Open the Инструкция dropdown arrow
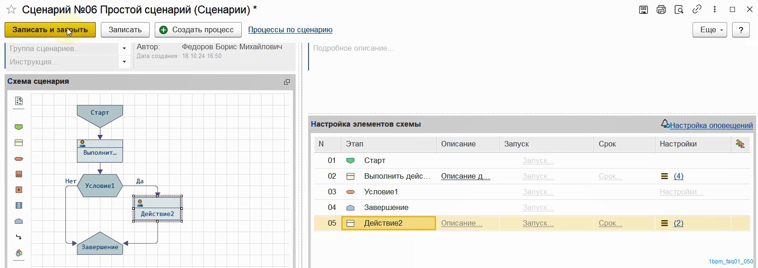This screenshot has width=758, height=268. point(124,62)
